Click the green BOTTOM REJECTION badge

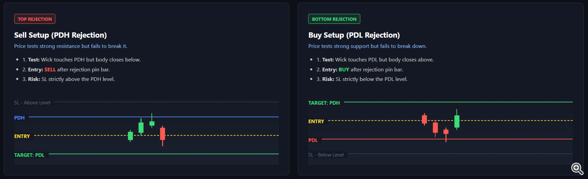pos(334,19)
